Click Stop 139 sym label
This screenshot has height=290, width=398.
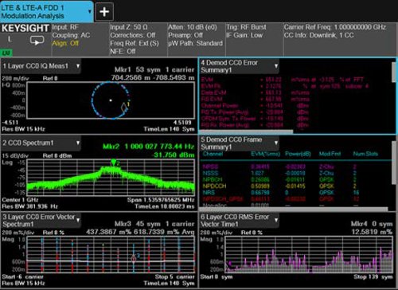[x=373, y=276]
